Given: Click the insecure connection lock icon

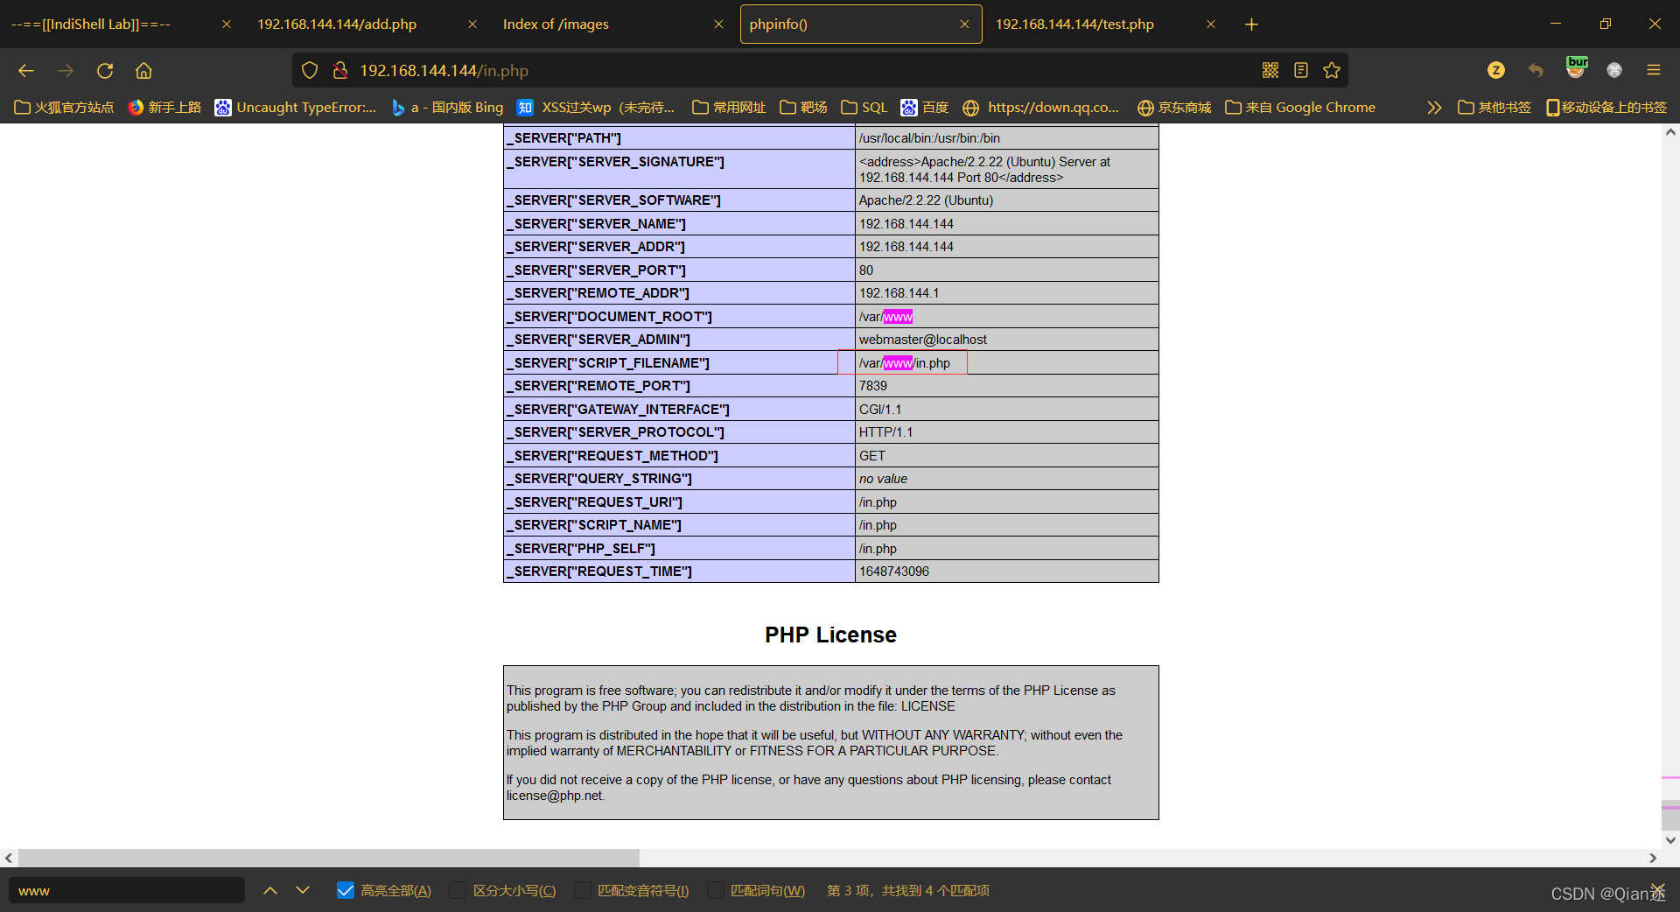Looking at the screenshot, I should tap(340, 71).
